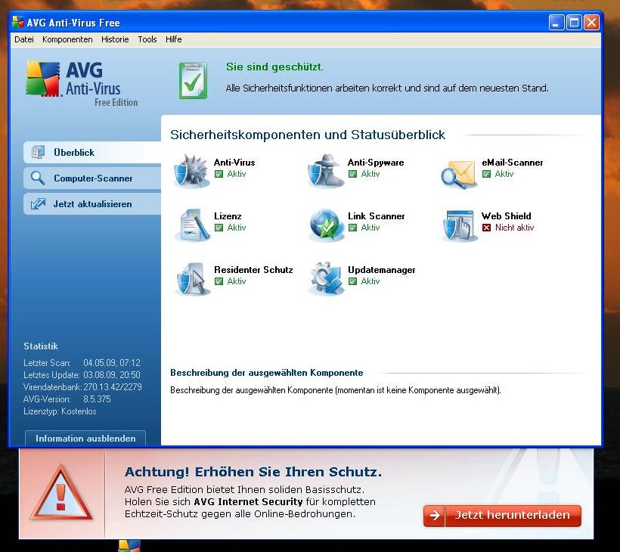Close the AVG Anti-Virus Free window
The image size is (620, 552).
coord(591,23)
